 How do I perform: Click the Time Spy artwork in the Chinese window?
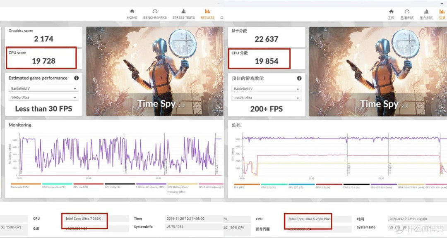(x=378, y=71)
